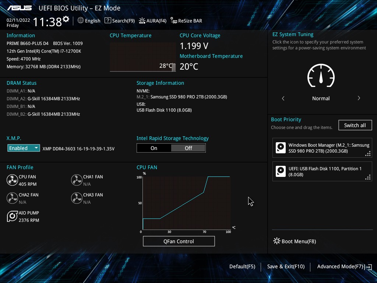This screenshot has width=377, height=283.
Task: Select next EZ tuning mode with right arrow
Action: coord(359,98)
